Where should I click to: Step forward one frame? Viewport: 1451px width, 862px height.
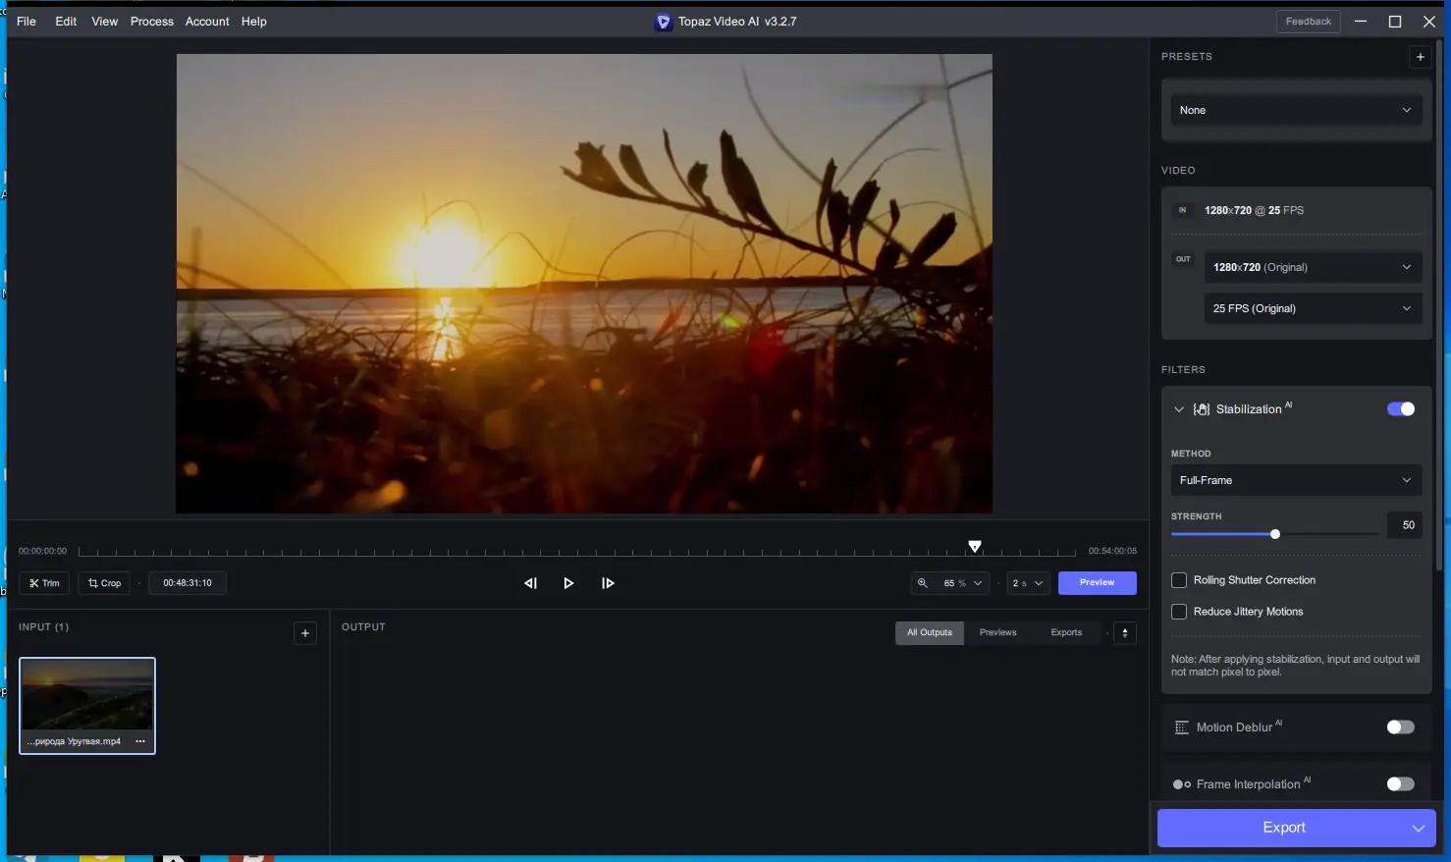click(x=608, y=583)
